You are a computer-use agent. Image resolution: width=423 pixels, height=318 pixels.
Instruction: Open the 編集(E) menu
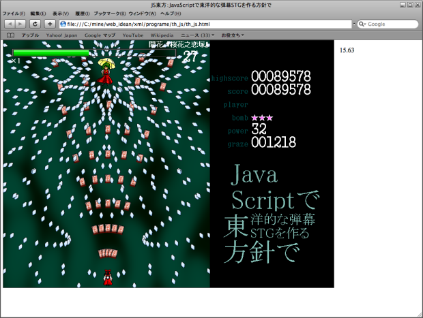pyautogui.click(x=38, y=14)
